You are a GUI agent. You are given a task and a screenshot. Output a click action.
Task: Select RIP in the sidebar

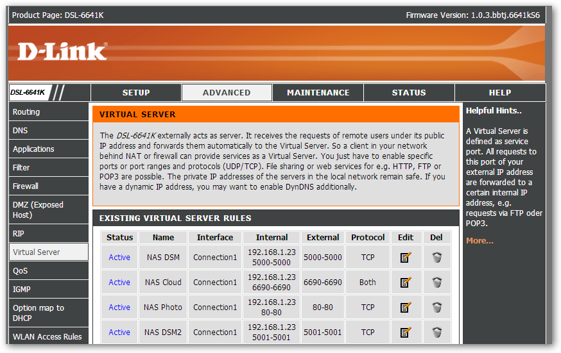[x=49, y=233]
